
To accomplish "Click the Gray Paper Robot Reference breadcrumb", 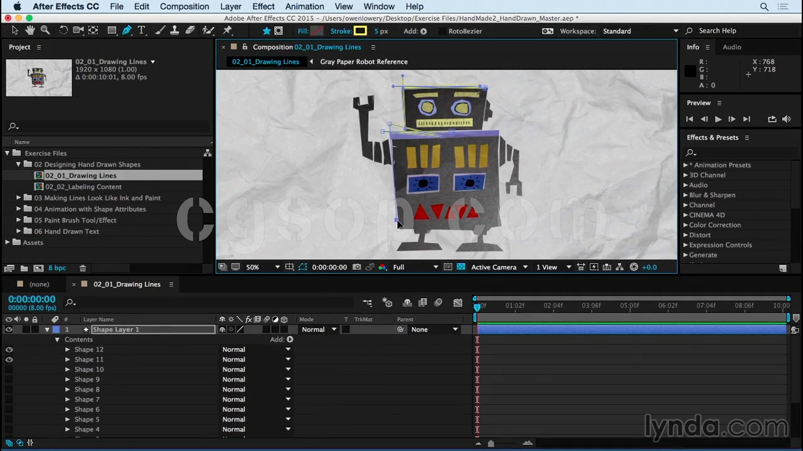I will coord(363,61).
